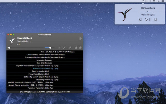Click the pause-bars icon in the menu bar
This screenshot has width=166, height=104.
[x=146, y=1]
